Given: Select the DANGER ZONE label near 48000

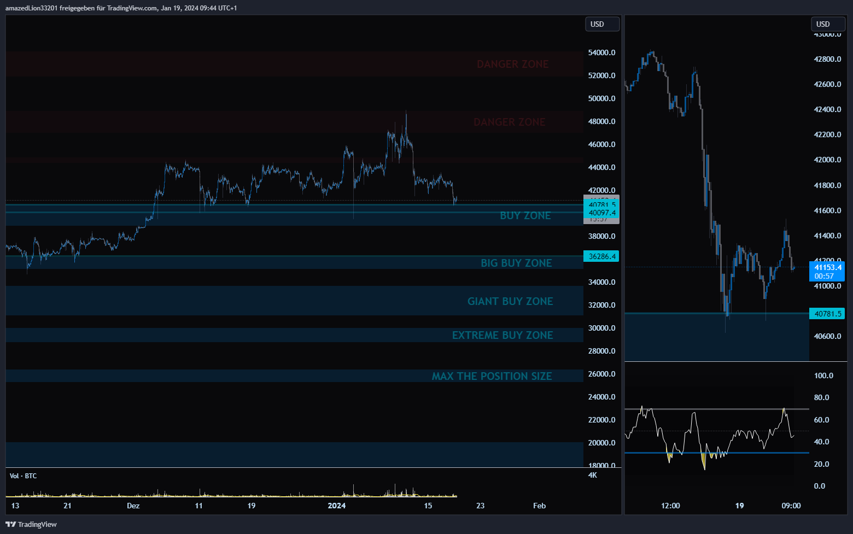Looking at the screenshot, I should coord(509,122).
